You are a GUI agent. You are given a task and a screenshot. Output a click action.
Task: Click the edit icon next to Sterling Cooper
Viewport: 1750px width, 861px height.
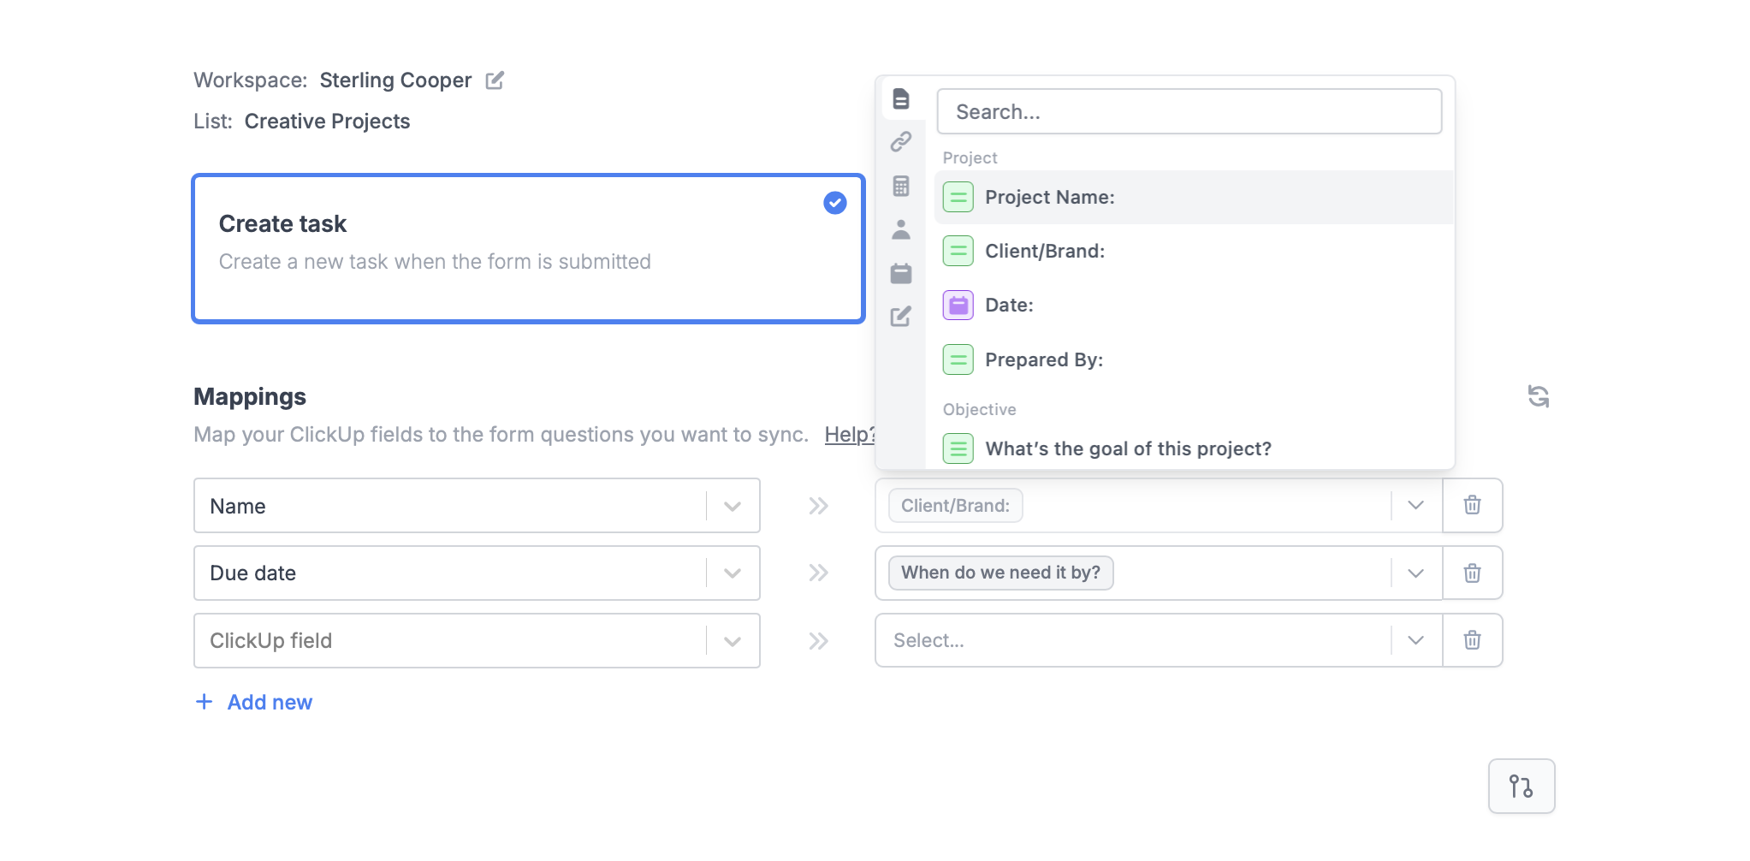coord(495,80)
